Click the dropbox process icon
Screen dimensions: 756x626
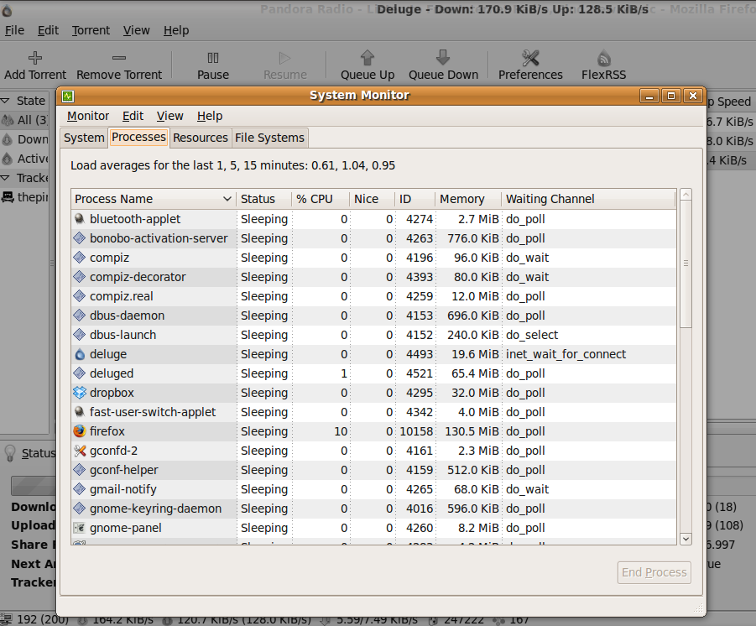click(80, 393)
